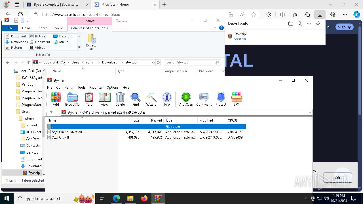The image size is (363, 204).
Task: Open Downloads folder icon in Edge panel
Action: pos(290,24)
